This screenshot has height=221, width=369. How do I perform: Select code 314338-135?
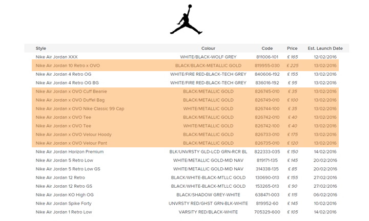(x=267, y=169)
